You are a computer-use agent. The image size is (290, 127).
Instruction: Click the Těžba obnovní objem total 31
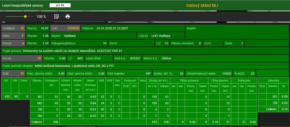(227, 122)
